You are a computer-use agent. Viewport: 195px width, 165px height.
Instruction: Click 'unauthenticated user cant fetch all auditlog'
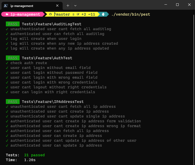point(61,29)
